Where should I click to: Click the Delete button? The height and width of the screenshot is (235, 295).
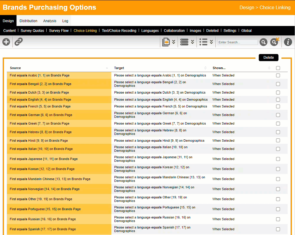point(268,57)
